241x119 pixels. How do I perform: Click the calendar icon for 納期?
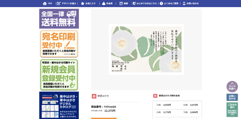coord(121,3)
